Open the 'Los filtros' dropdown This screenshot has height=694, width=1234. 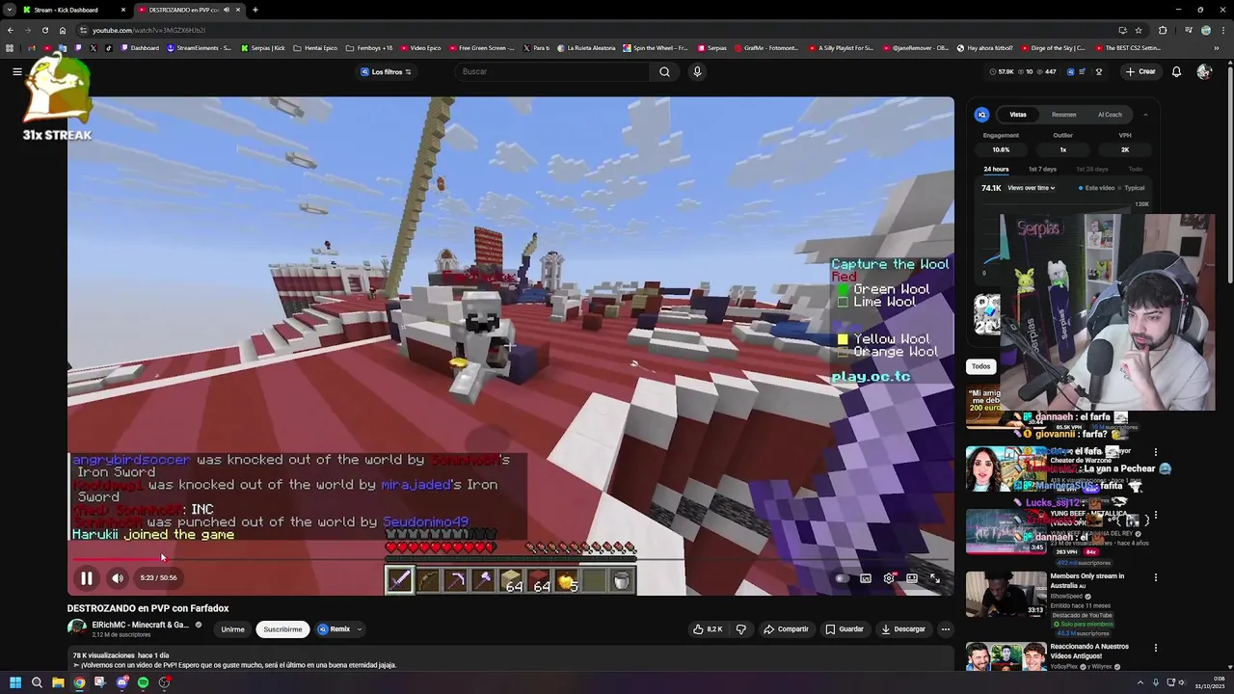click(386, 71)
